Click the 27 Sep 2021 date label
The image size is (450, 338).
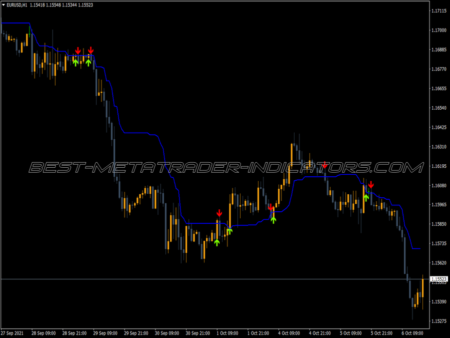click(12, 333)
